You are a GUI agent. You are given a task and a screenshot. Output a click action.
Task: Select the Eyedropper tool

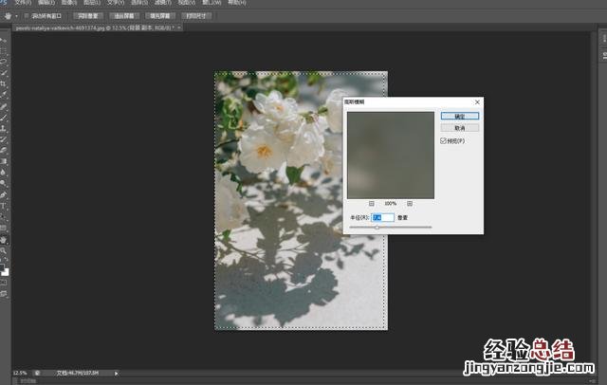click(3, 94)
